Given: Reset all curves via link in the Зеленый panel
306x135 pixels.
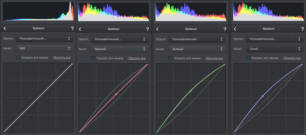Looking at the screenshot, I should (214, 58).
